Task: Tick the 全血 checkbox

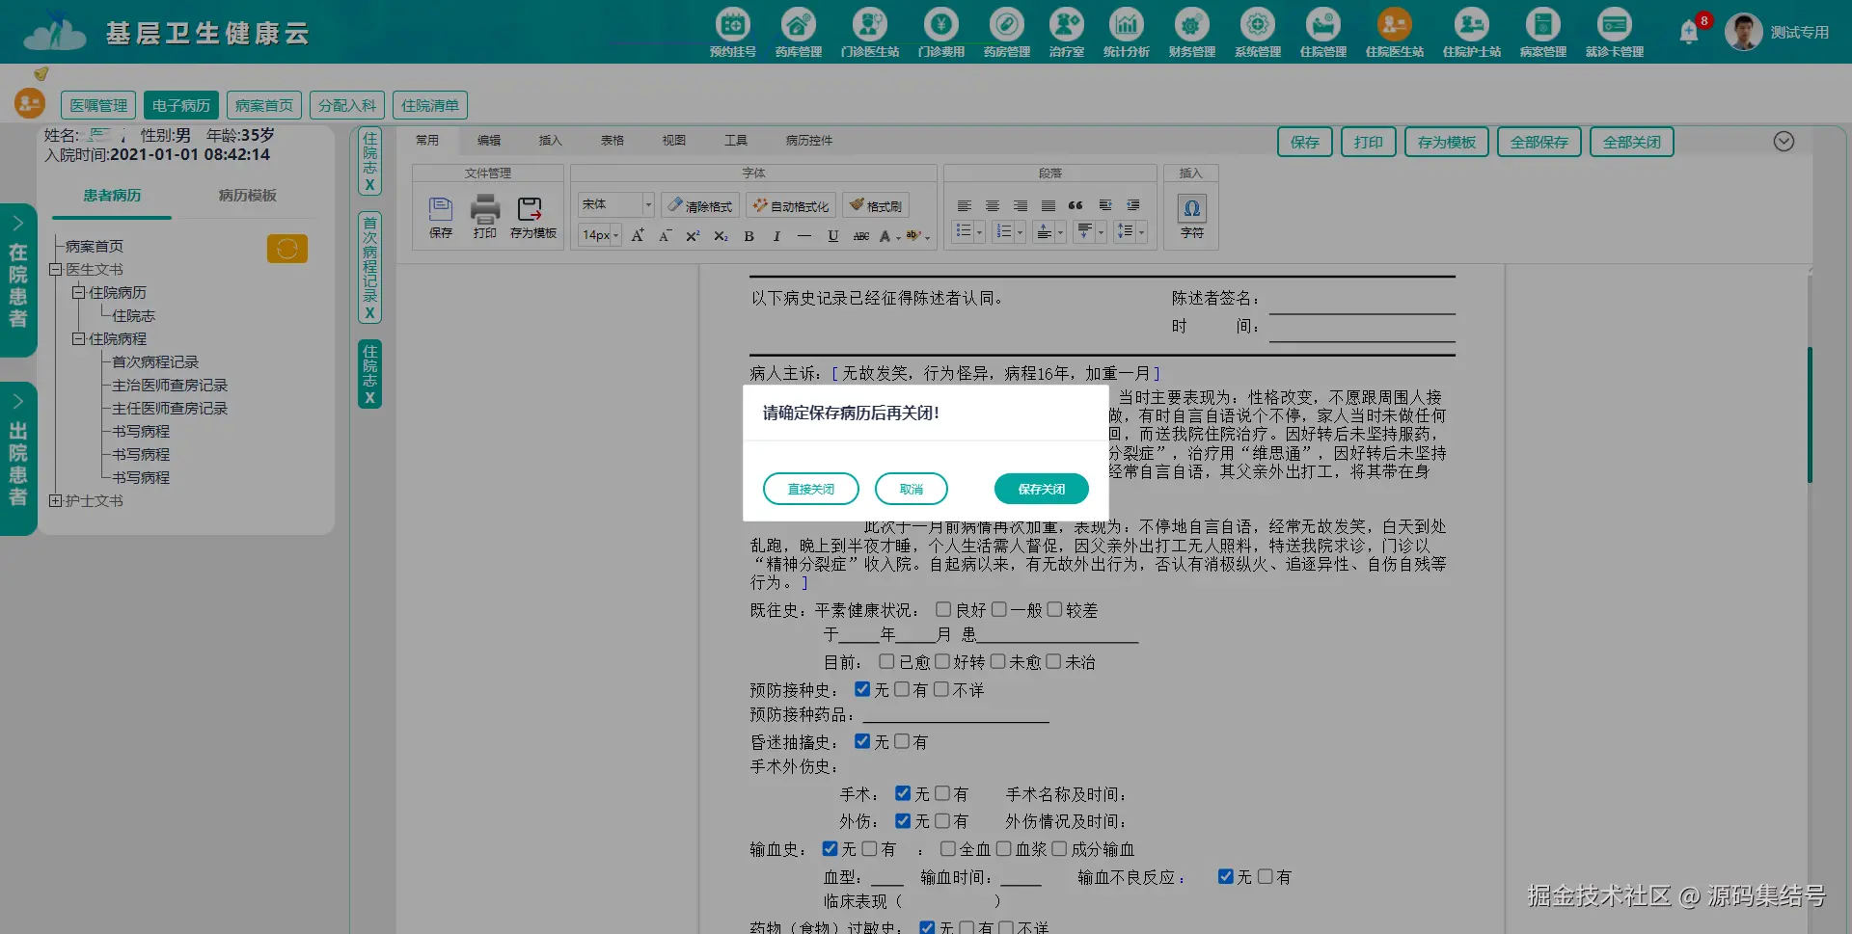Action: click(x=948, y=848)
